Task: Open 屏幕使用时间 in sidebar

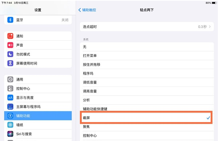Action: click(38, 63)
